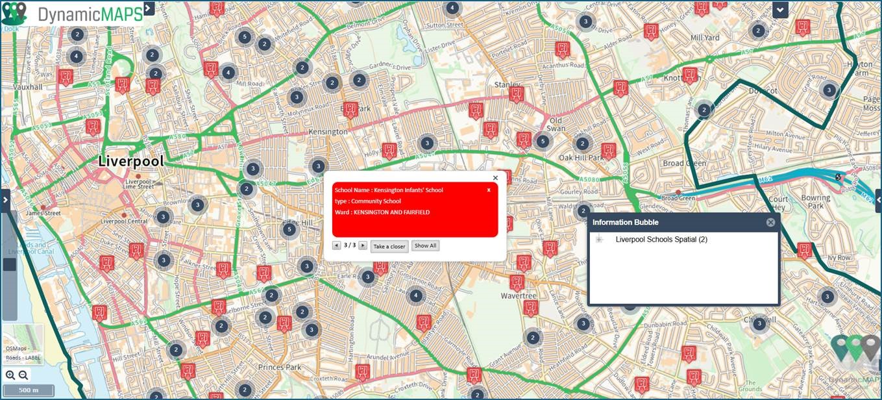
Task: Close the school popup with the black X
Action: click(495, 178)
